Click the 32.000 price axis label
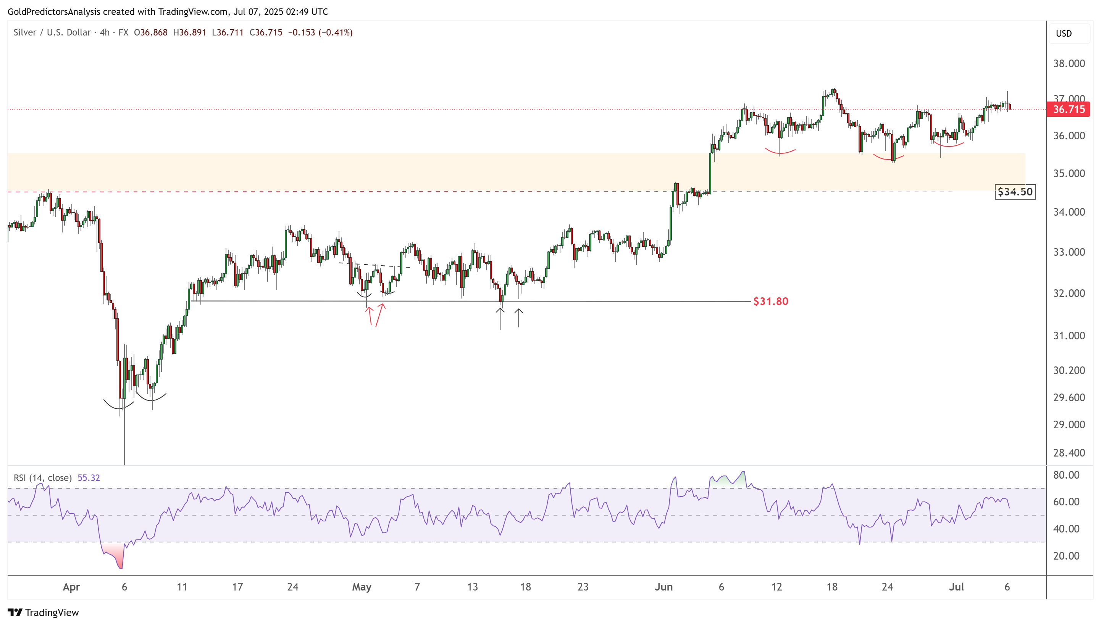 coord(1069,293)
